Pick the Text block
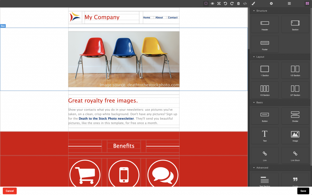This screenshot has height=195, width=312. click(265, 136)
